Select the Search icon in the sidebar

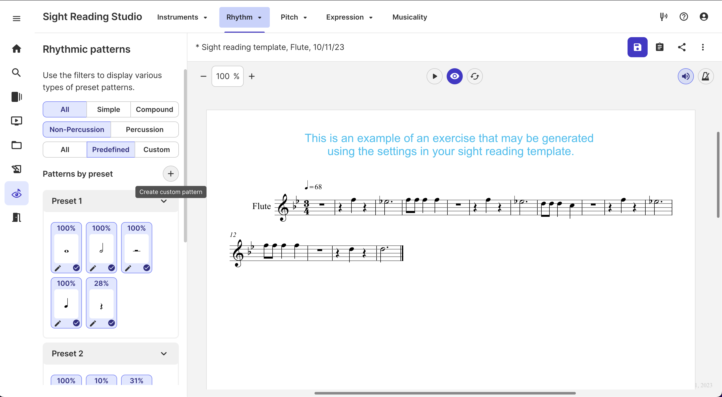pos(17,73)
